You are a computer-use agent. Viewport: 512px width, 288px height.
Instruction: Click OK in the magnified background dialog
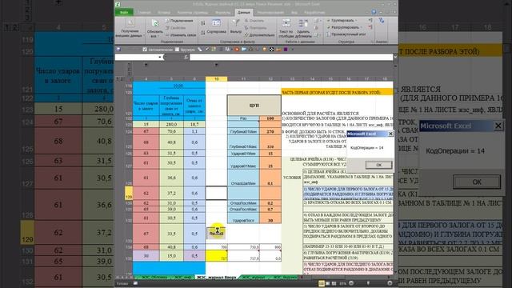coord(477,182)
